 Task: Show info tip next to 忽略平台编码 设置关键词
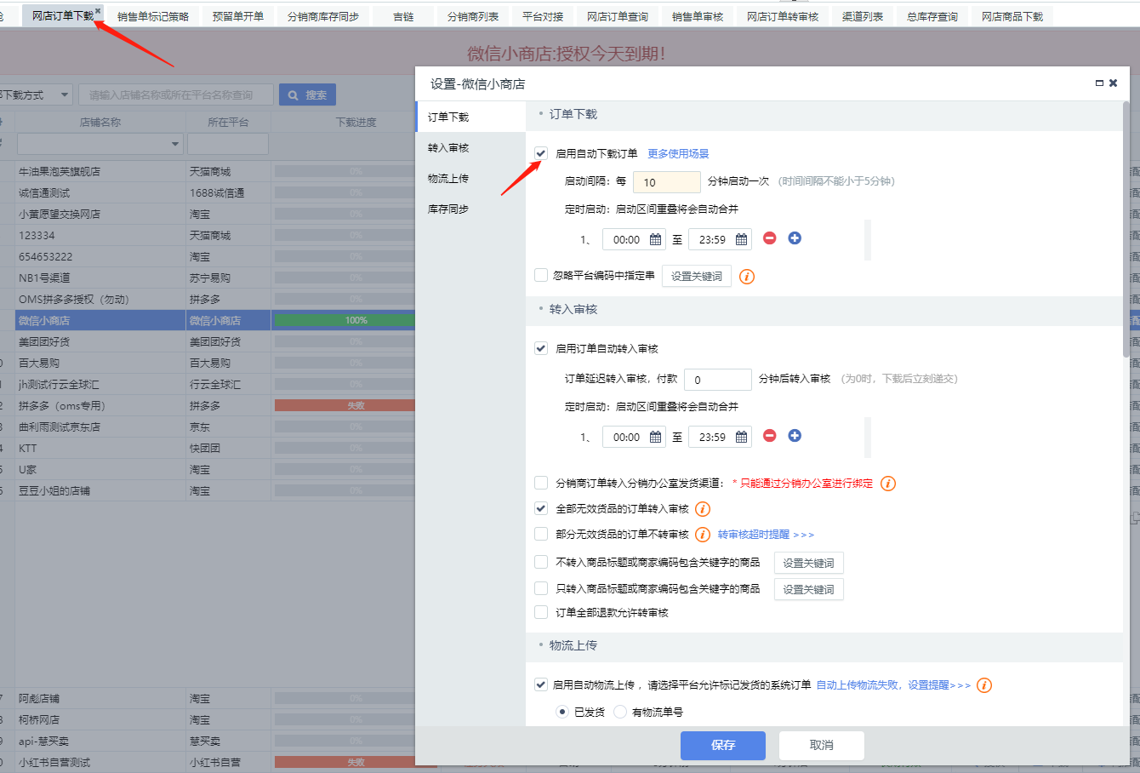747,277
